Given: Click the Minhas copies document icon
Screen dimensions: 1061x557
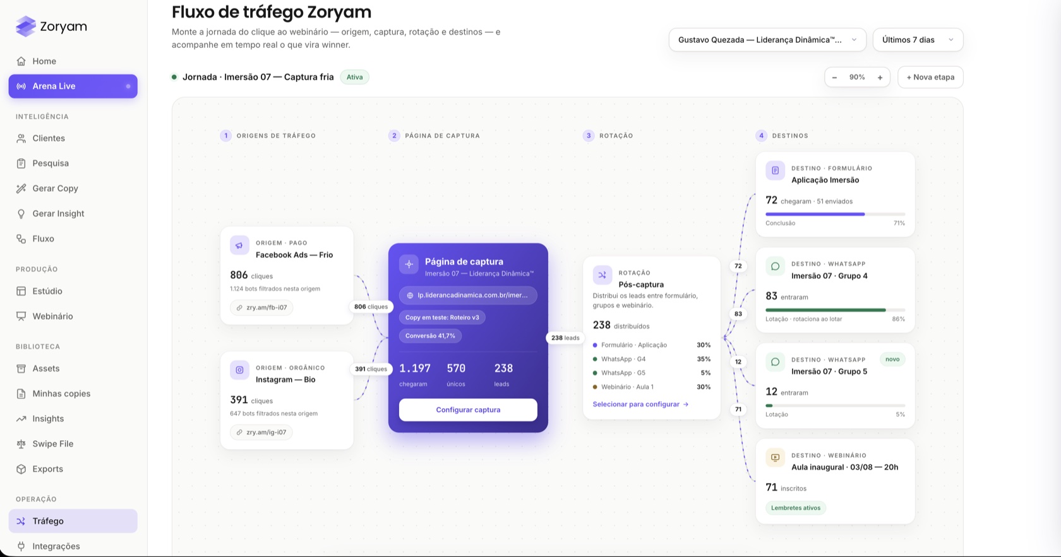Looking at the screenshot, I should click(x=21, y=394).
